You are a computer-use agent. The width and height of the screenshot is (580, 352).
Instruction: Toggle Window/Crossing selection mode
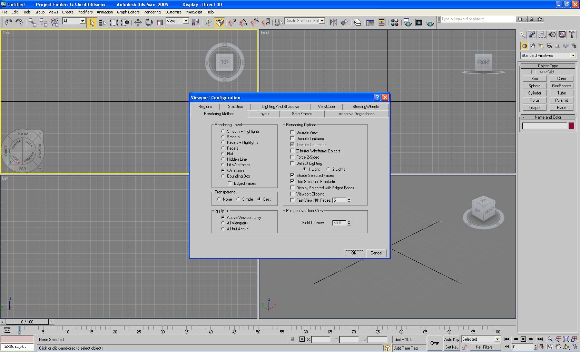click(x=125, y=22)
